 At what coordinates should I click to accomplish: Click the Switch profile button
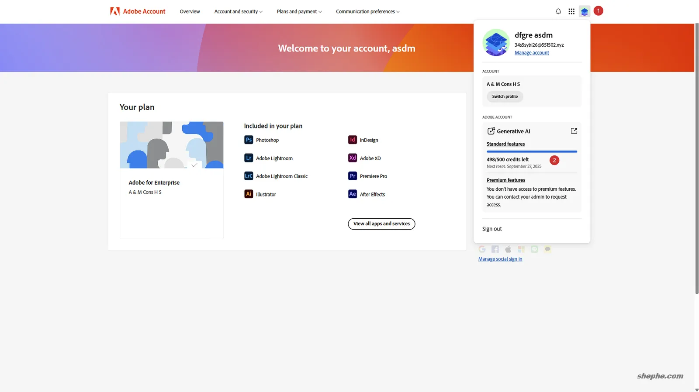tap(505, 96)
